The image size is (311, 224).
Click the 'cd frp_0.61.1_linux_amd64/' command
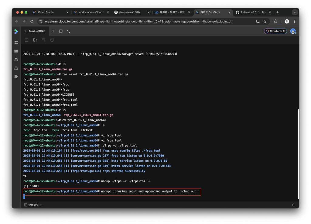click(x=84, y=120)
